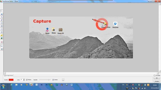
Task: Click the Bluetooth tray icon
Action: pos(130,88)
